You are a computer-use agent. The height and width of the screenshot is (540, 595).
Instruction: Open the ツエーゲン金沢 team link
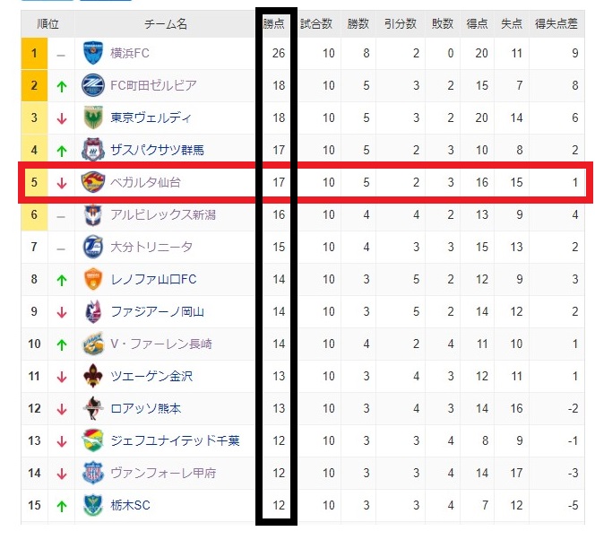point(151,377)
